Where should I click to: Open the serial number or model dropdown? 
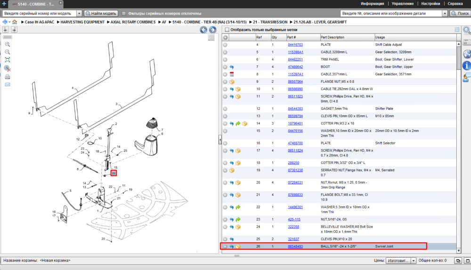pyautogui.click(x=79, y=13)
